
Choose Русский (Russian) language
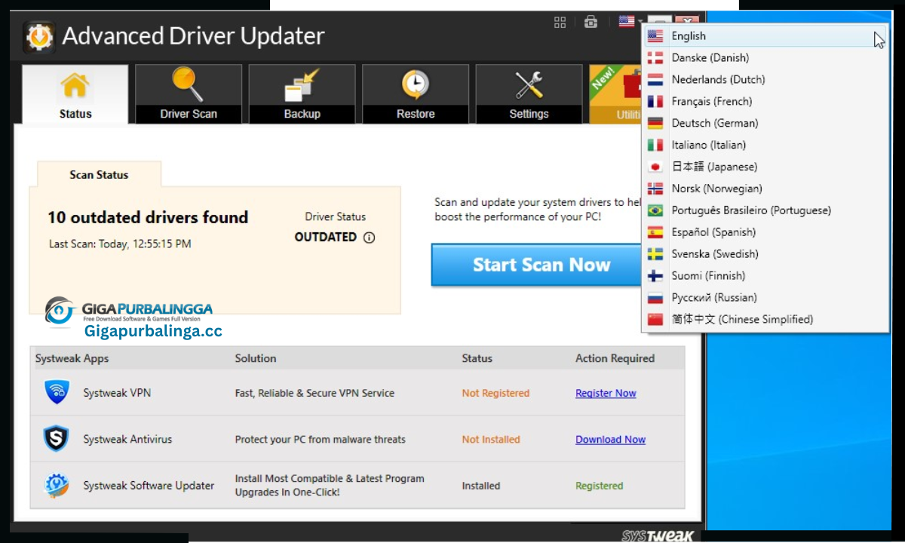(765, 298)
